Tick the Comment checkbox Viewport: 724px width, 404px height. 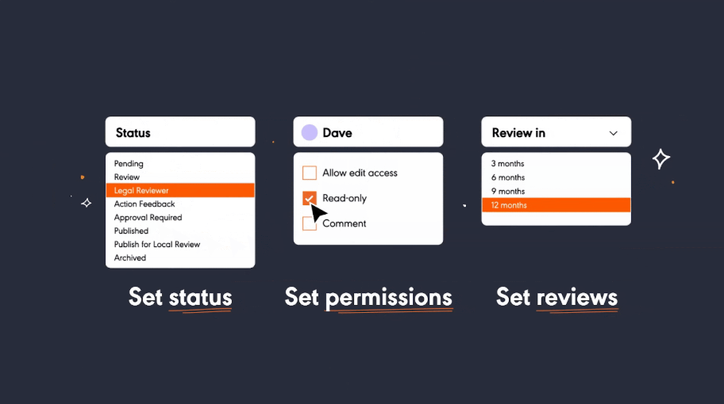point(310,223)
